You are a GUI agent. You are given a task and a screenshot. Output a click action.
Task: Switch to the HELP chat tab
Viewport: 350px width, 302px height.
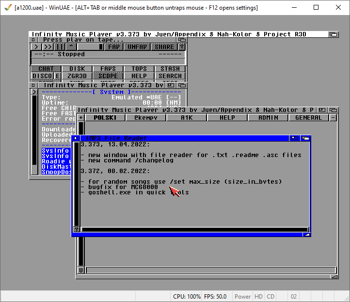click(227, 117)
